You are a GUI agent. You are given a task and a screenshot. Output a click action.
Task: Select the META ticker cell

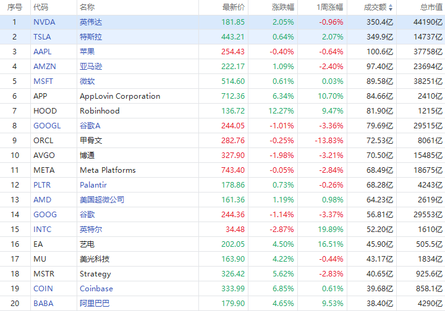click(44, 170)
